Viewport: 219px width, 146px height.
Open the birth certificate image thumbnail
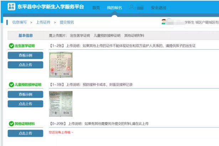tap(61, 62)
